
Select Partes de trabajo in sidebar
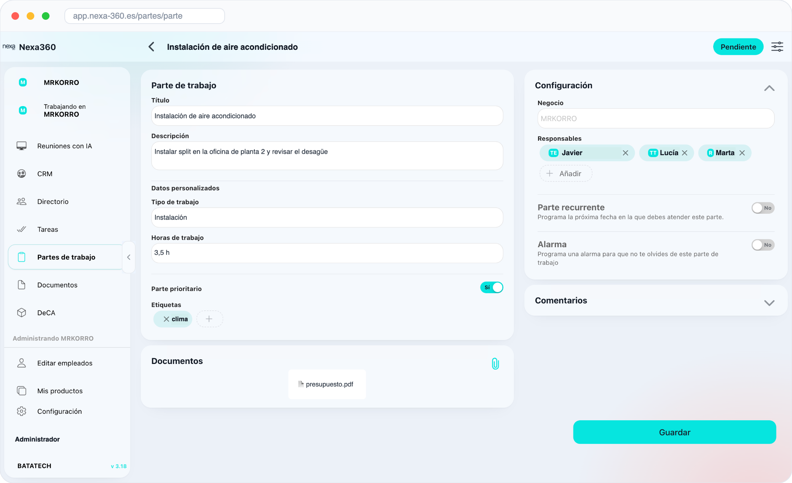click(65, 257)
